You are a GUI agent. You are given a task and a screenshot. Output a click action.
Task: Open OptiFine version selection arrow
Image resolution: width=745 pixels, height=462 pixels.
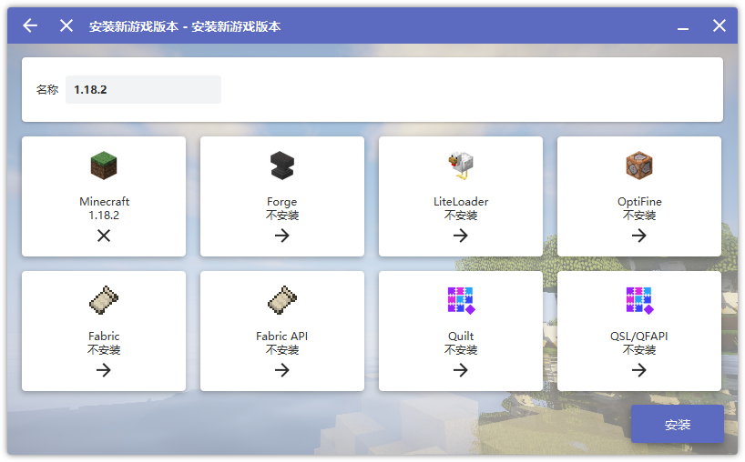[639, 236]
